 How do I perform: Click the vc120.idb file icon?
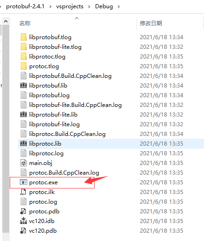[24, 221]
